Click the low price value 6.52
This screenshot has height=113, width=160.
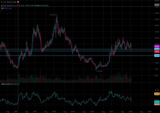pyautogui.click(x=16, y=6)
